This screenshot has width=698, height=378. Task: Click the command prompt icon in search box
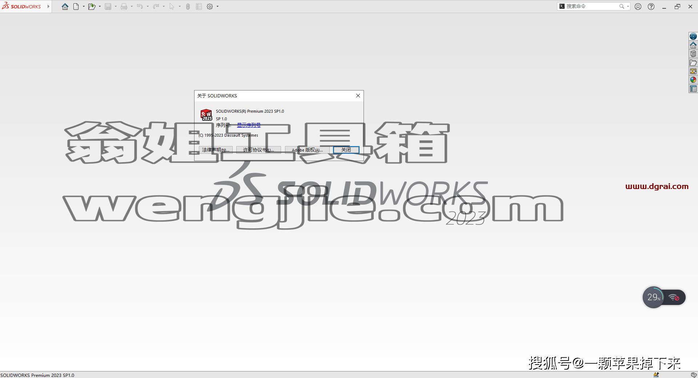pyautogui.click(x=562, y=6)
